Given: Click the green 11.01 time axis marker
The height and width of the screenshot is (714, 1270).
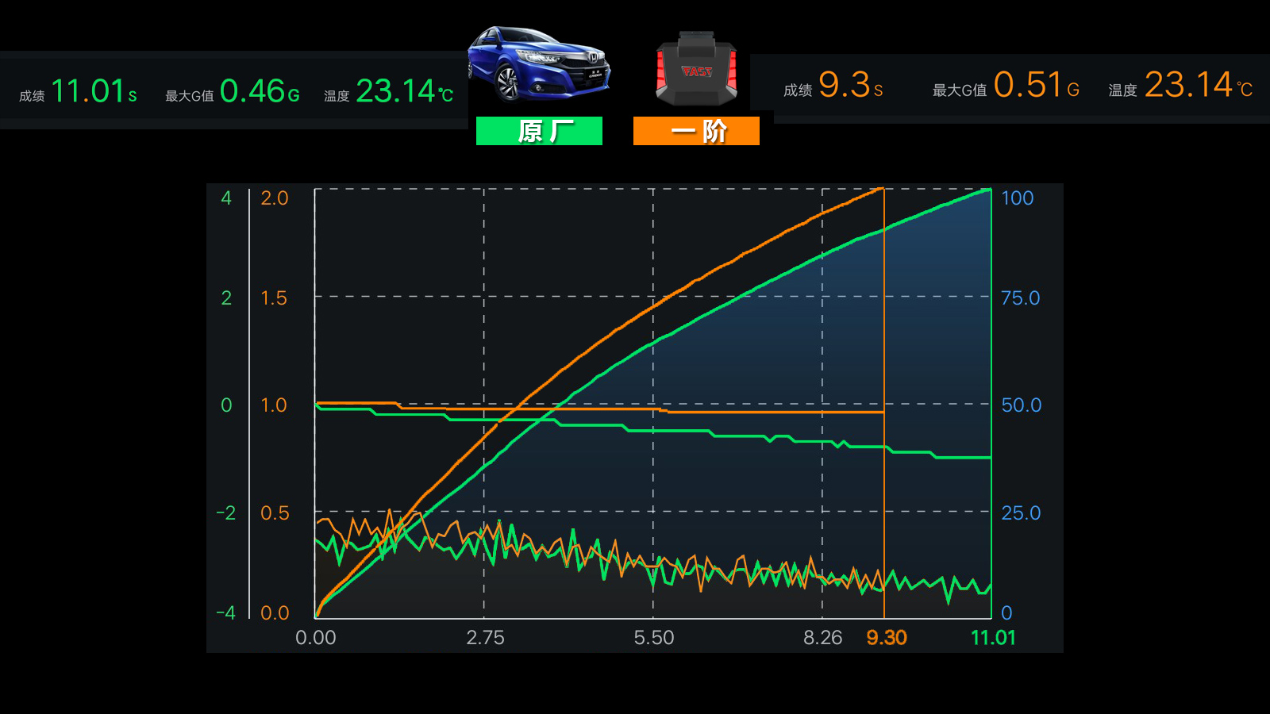Looking at the screenshot, I should point(993,638).
